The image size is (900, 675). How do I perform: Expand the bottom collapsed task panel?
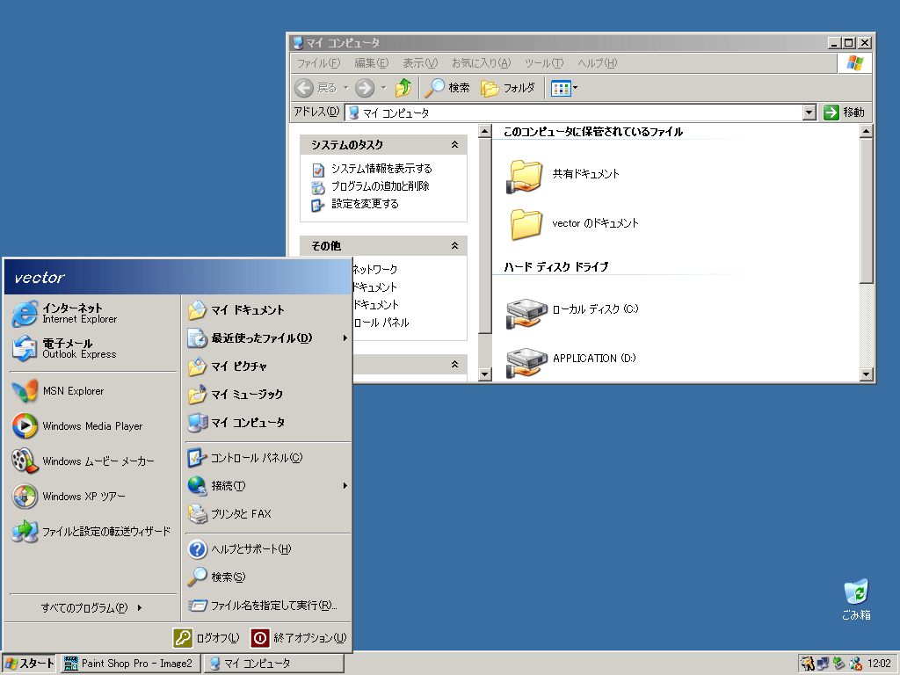454,364
